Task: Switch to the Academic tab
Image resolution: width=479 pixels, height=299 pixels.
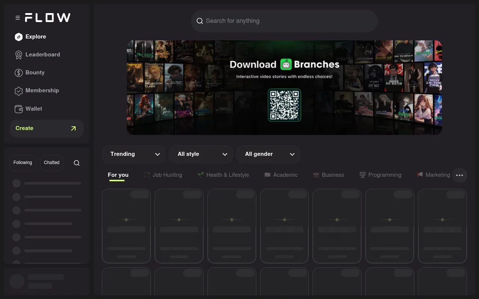Action: [x=281, y=175]
